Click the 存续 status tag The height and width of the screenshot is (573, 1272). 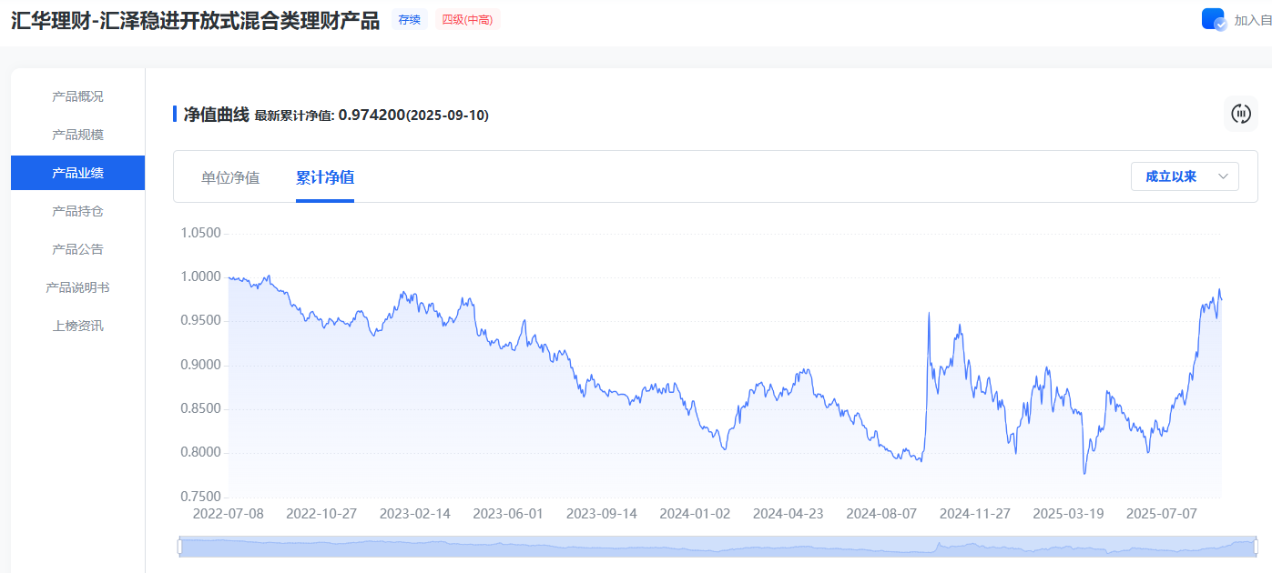tap(410, 19)
